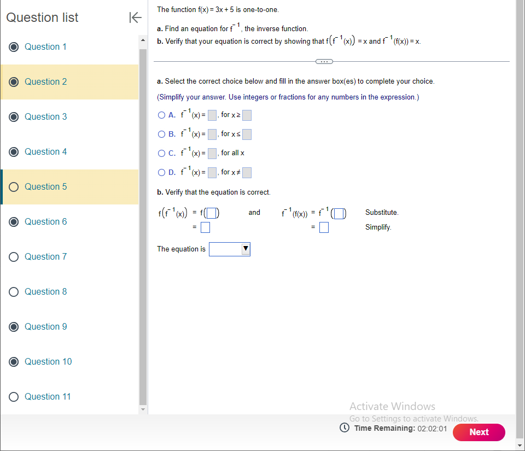Viewport: 525px width, 451px height.
Task: Switch to Question 7
Action: (45, 256)
